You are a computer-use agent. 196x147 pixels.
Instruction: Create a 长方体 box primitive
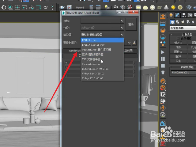[178, 43]
